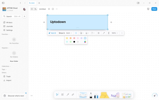Pick the yellow background color

click(67, 38)
